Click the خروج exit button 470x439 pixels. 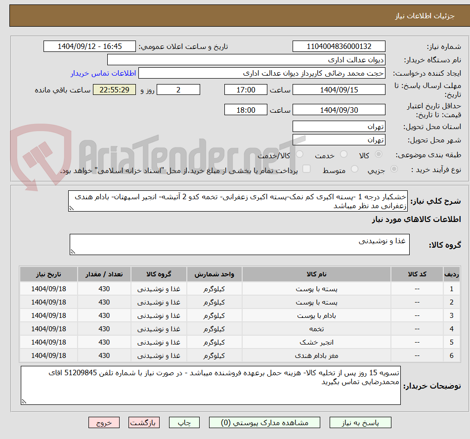tap(103, 423)
